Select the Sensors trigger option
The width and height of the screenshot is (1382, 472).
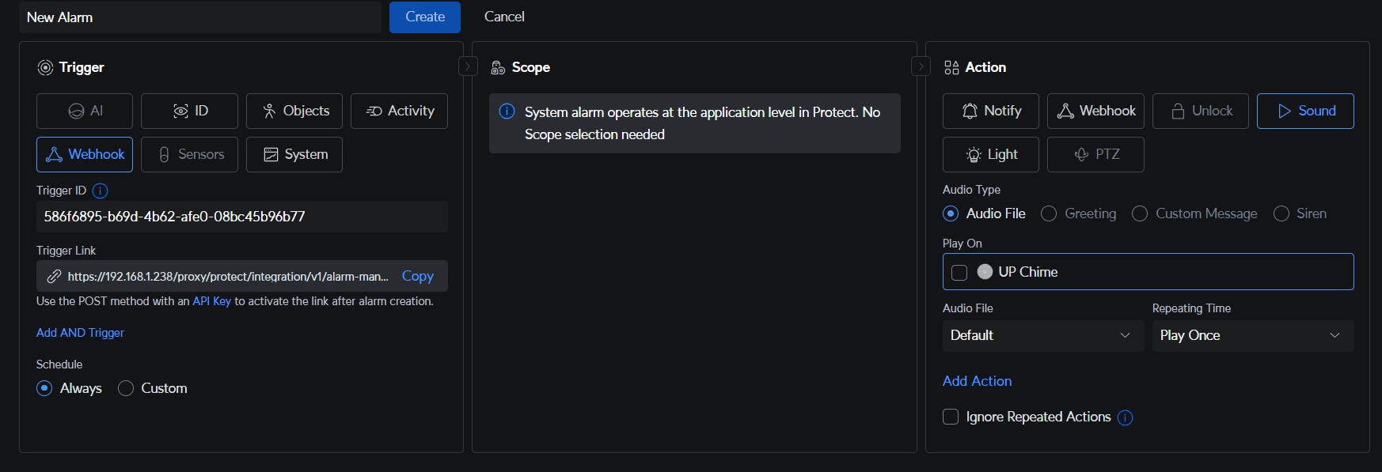(x=189, y=154)
